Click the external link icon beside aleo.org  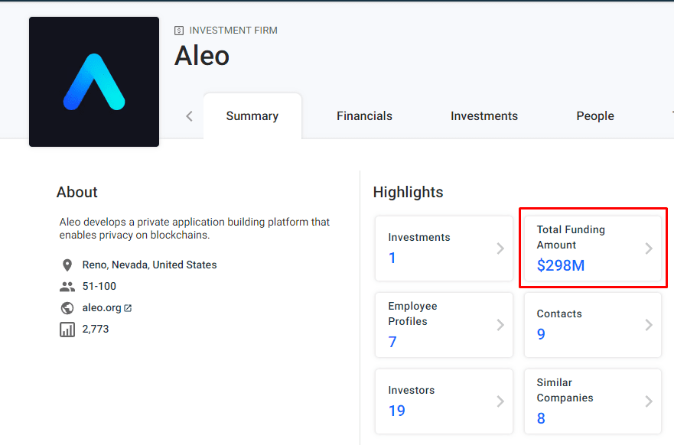point(128,308)
